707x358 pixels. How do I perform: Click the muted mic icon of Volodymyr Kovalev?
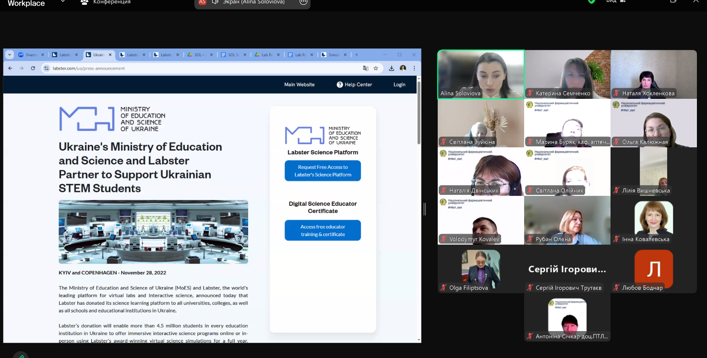pos(444,239)
